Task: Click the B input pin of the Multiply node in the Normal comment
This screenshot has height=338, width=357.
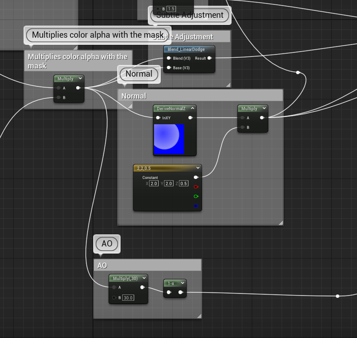Action: pos(243,127)
